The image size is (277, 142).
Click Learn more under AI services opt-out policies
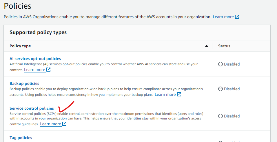pos(34,70)
